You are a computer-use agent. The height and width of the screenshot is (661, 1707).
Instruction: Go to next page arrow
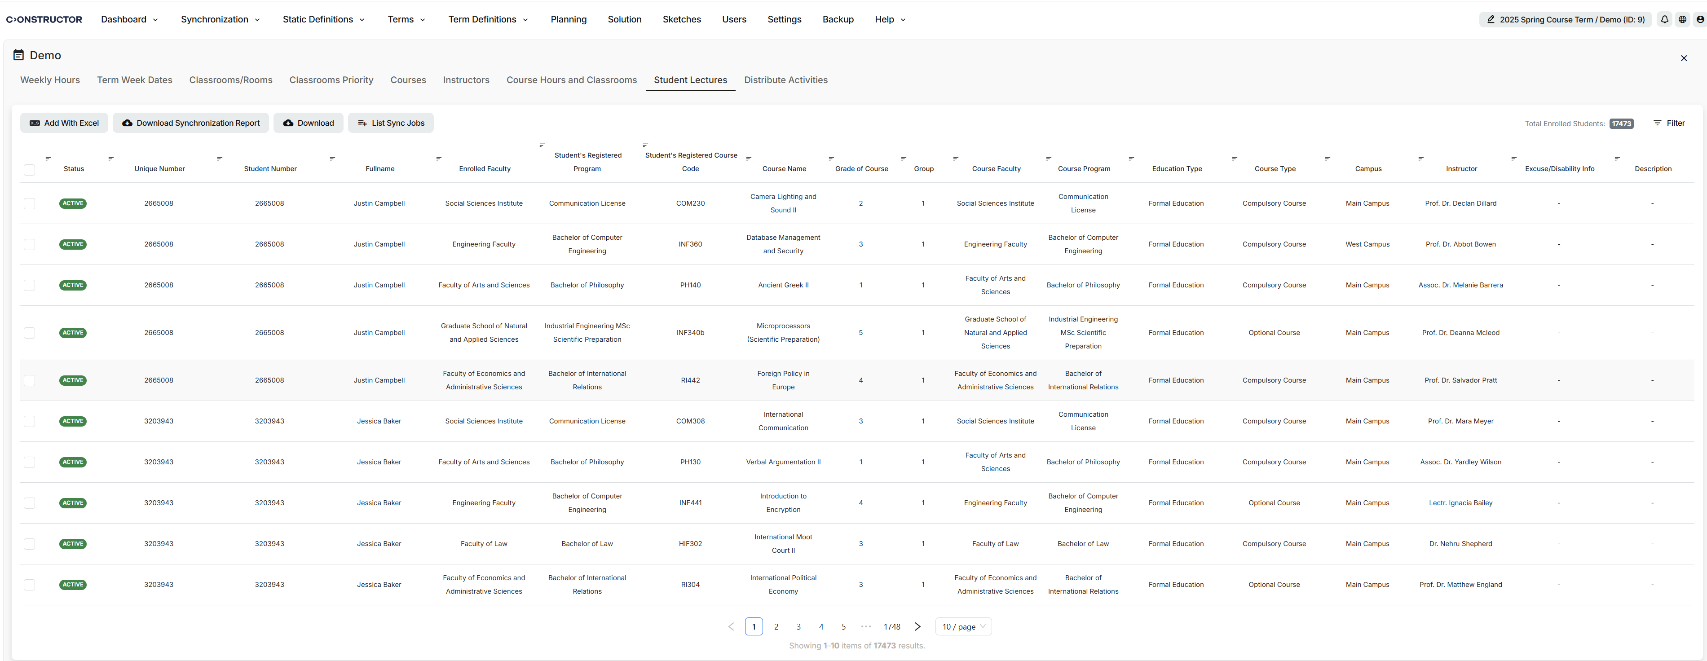pos(918,626)
